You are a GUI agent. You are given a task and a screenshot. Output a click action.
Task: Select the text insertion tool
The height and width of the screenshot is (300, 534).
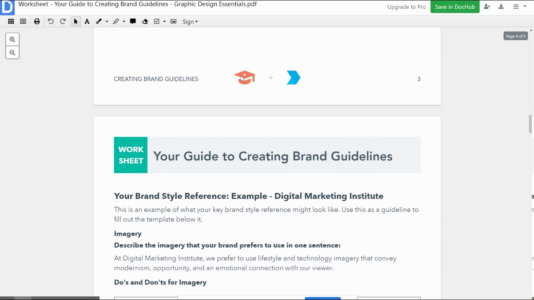click(87, 22)
